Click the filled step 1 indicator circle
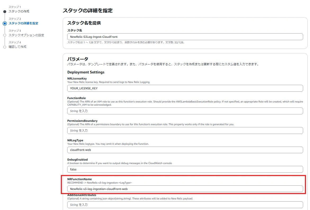 point(5,12)
